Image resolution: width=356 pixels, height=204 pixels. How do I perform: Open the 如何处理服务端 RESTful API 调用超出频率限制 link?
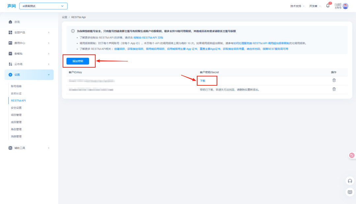point(261,44)
